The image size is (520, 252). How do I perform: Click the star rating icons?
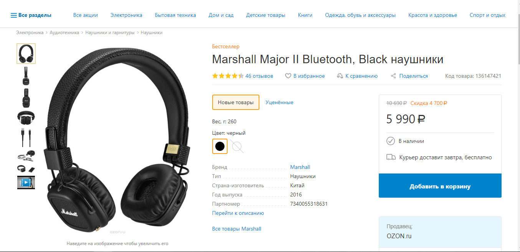228,76
